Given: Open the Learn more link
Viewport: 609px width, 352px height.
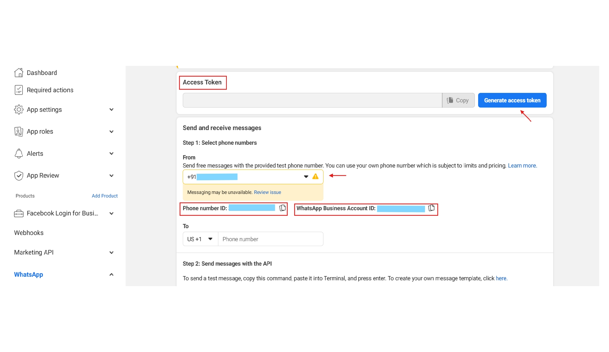Looking at the screenshot, I should [522, 166].
